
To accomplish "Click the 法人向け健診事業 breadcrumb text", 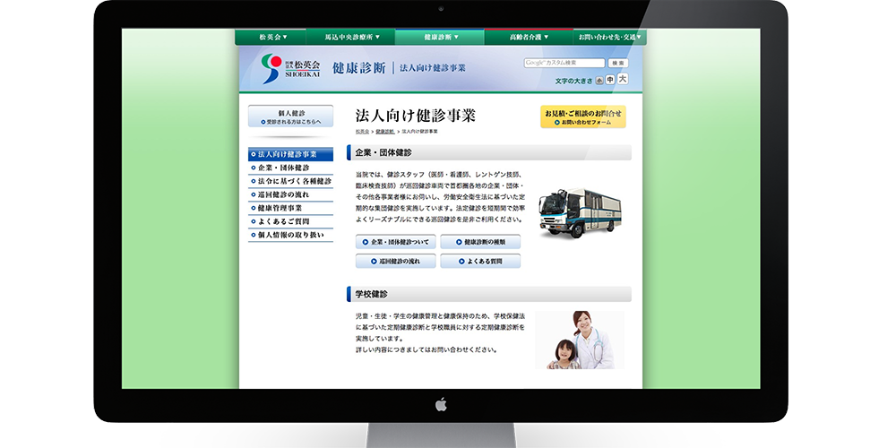I will 420,132.
